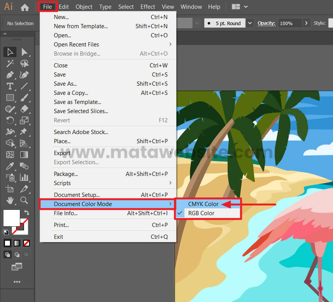Select the Magic Wand tool
The image size is (333, 302).
tap(10, 63)
